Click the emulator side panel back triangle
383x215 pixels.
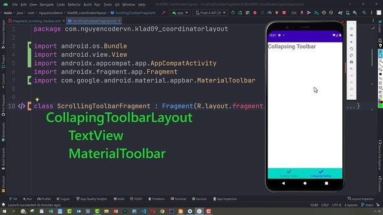coord(351,76)
